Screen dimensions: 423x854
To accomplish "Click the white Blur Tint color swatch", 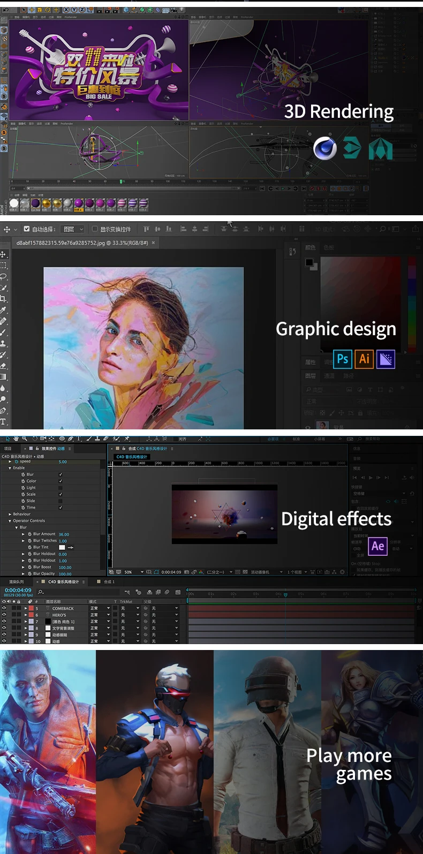I will [x=62, y=547].
